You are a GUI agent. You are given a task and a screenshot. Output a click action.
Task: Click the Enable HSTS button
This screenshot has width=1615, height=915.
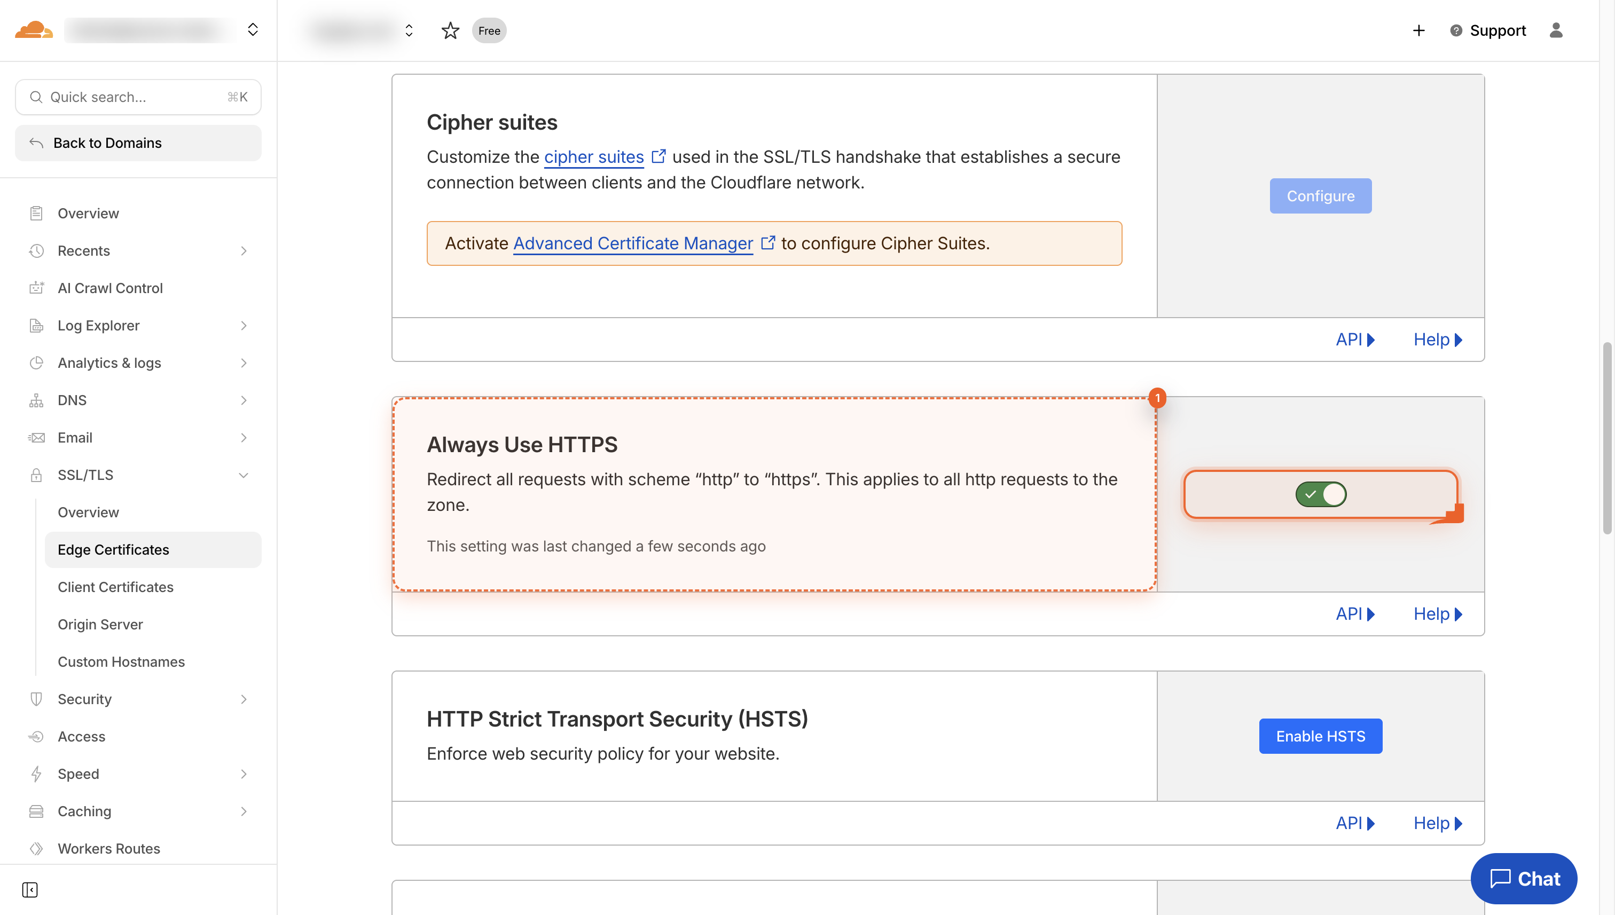pos(1320,736)
